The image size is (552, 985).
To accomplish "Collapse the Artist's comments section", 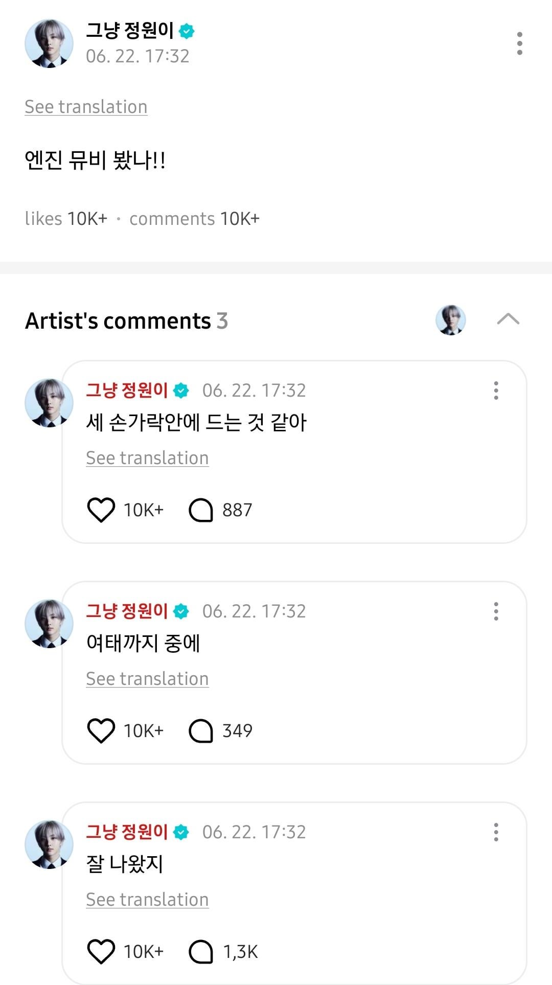I will (x=508, y=320).
